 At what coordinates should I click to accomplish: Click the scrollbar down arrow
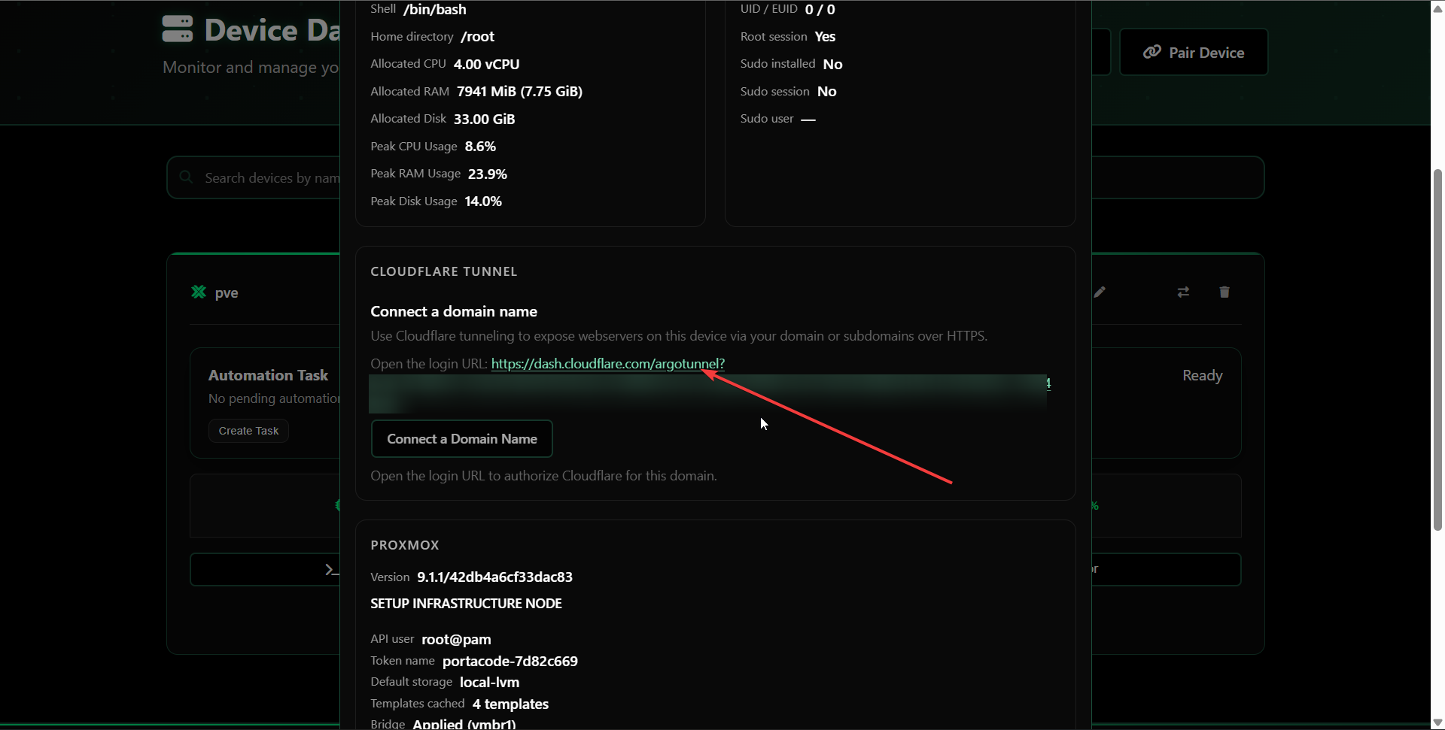pos(1437,722)
